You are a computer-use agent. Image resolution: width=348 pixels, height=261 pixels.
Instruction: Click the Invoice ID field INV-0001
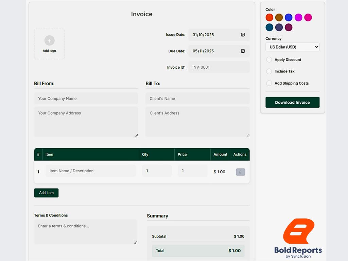[x=219, y=67]
